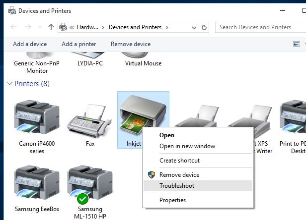Click the Samsung ML-1510 HP label

[x=90, y=213]
